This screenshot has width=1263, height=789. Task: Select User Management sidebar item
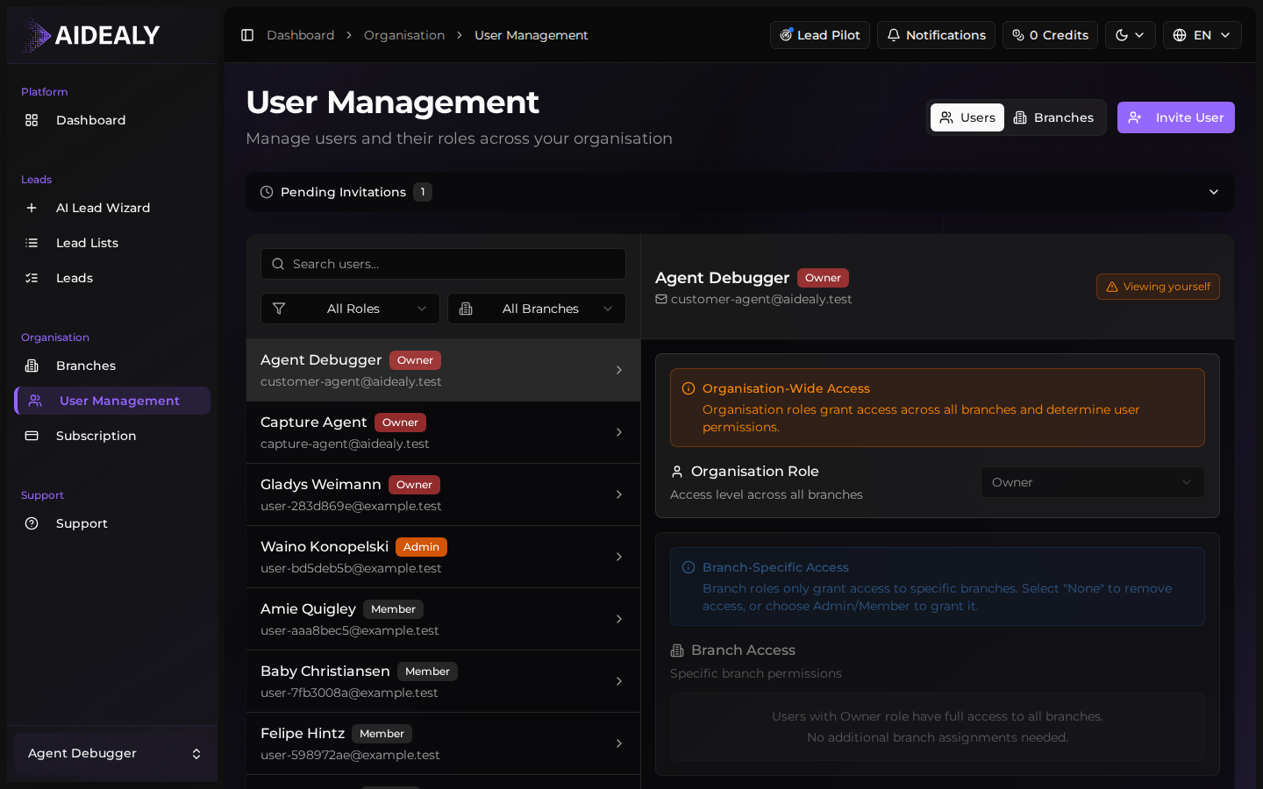[112, 401]
